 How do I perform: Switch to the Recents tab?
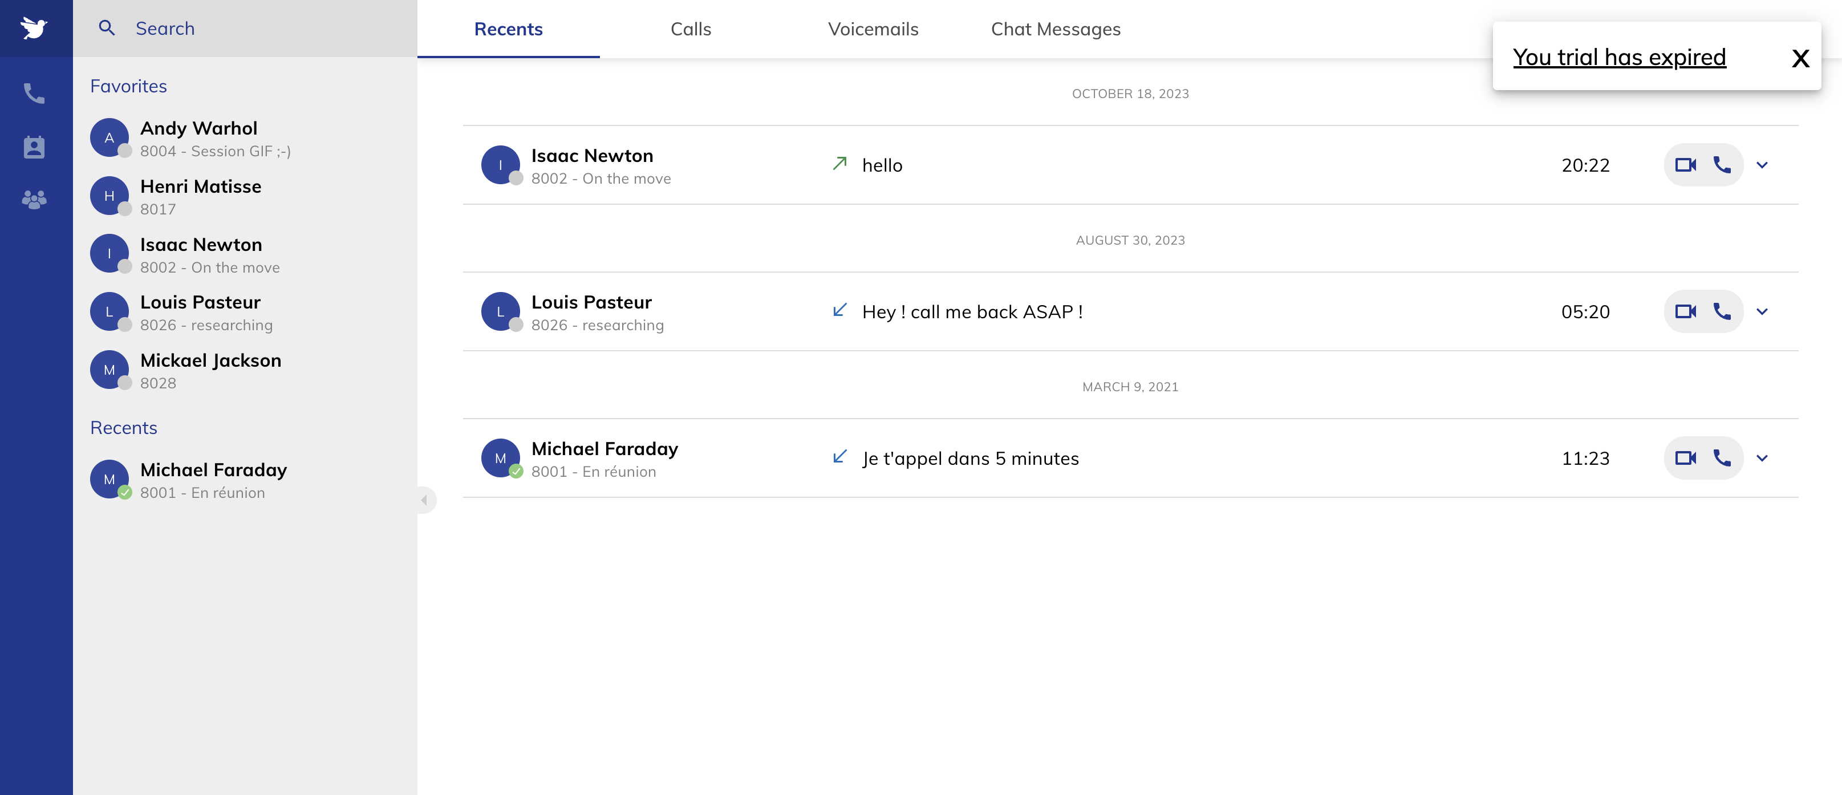pyautogui.click(x=509, y=29)
